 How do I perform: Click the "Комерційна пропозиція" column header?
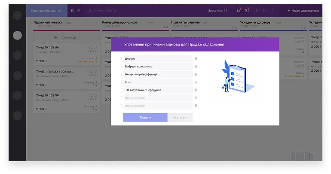120,22
